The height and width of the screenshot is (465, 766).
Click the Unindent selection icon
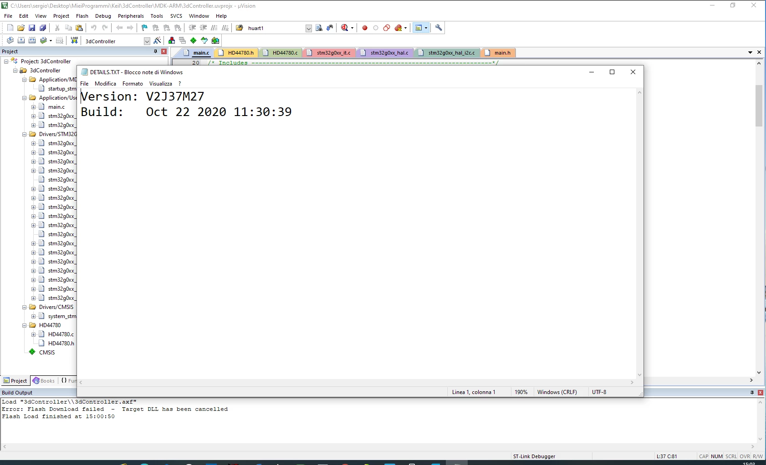click(x=204, y=28)
